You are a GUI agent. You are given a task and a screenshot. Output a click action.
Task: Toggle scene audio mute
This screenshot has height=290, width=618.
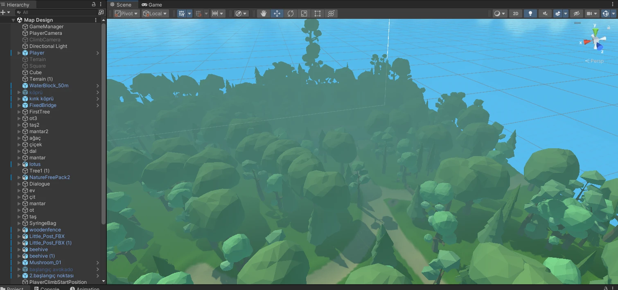point(545,14)
